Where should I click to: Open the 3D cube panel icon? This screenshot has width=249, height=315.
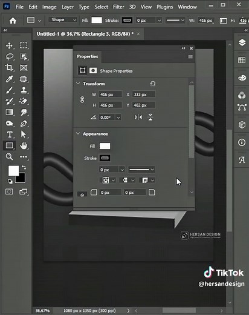(x=242, y=125)
